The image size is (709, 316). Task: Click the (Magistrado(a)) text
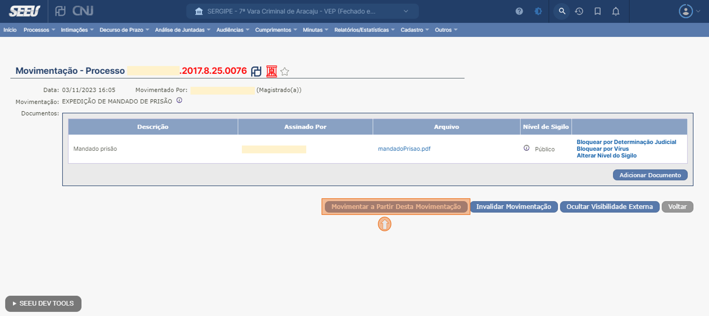click(x=279, y=90)
